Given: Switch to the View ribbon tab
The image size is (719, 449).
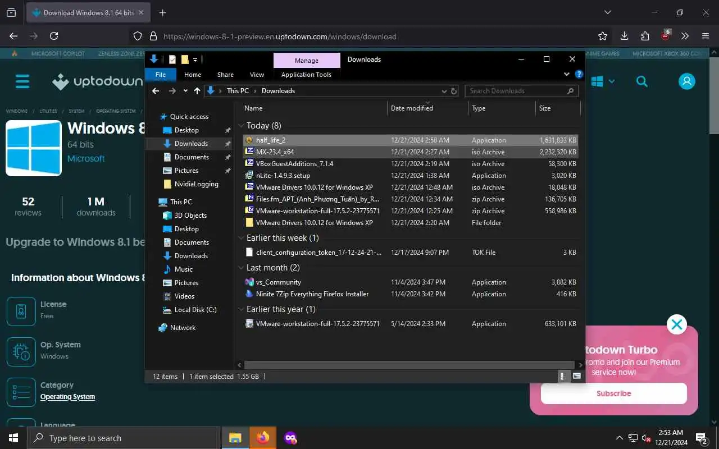Looking at the screenshot, I should tap(257, 75).
